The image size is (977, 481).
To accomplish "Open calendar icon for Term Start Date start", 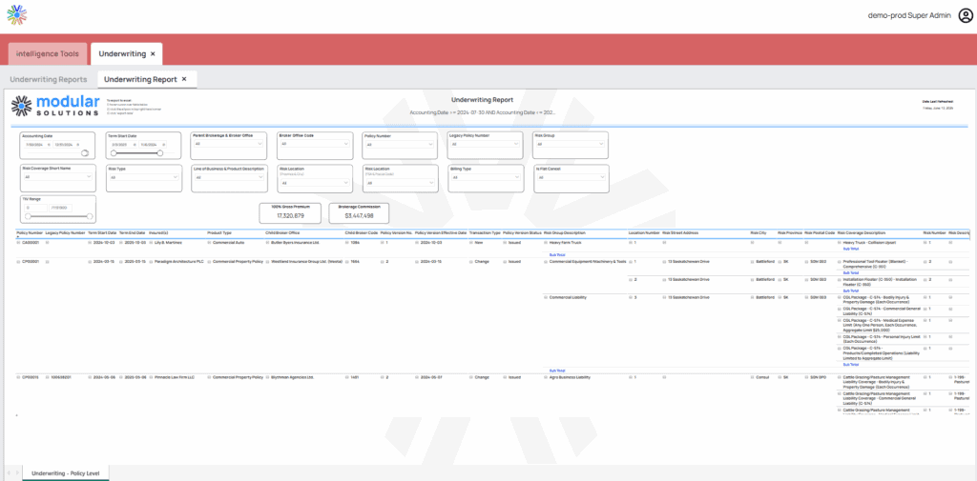I will [x=135, y=145].
